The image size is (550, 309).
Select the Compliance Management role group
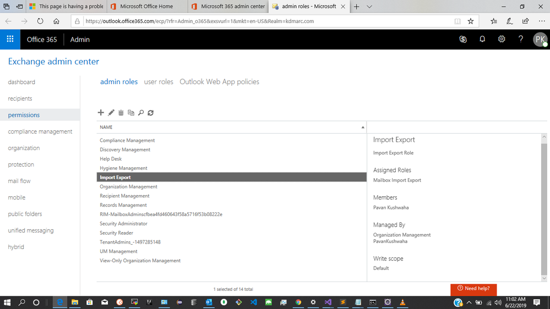[x=231, y=140]
